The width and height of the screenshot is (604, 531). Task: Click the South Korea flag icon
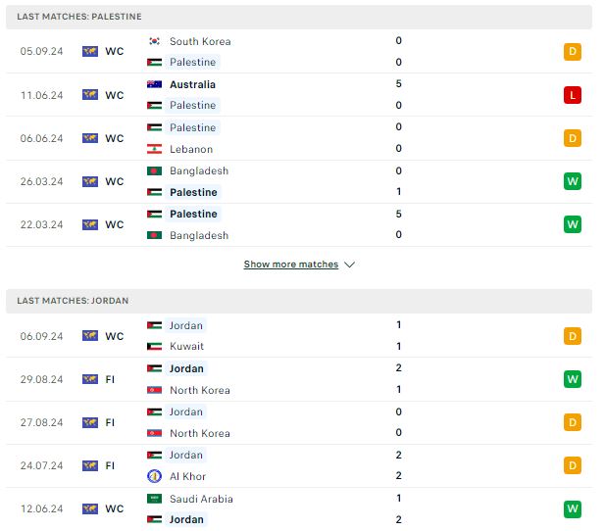coord(154,41)
